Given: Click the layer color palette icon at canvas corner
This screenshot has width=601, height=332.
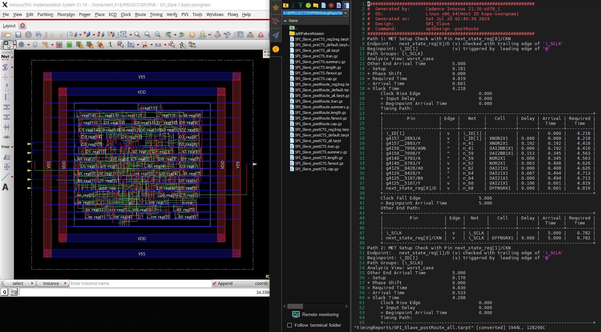Looking at the screenshot, I should pyautogui.click(x=266, y=54).
